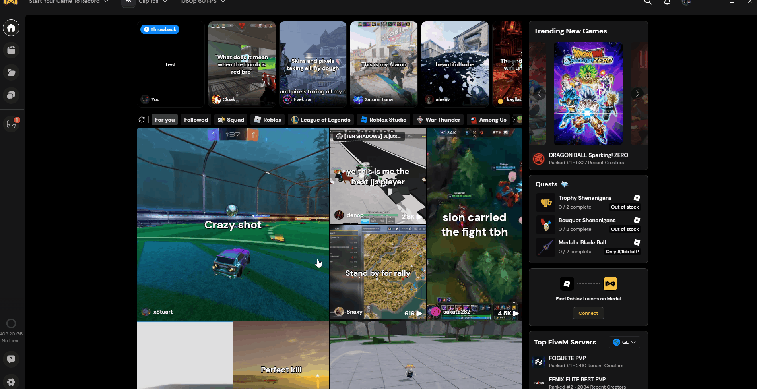Open the TEN SHADOWS Jujuts game tag
Image resolution: width=757 pixels, height=389 pixels.
369,136
